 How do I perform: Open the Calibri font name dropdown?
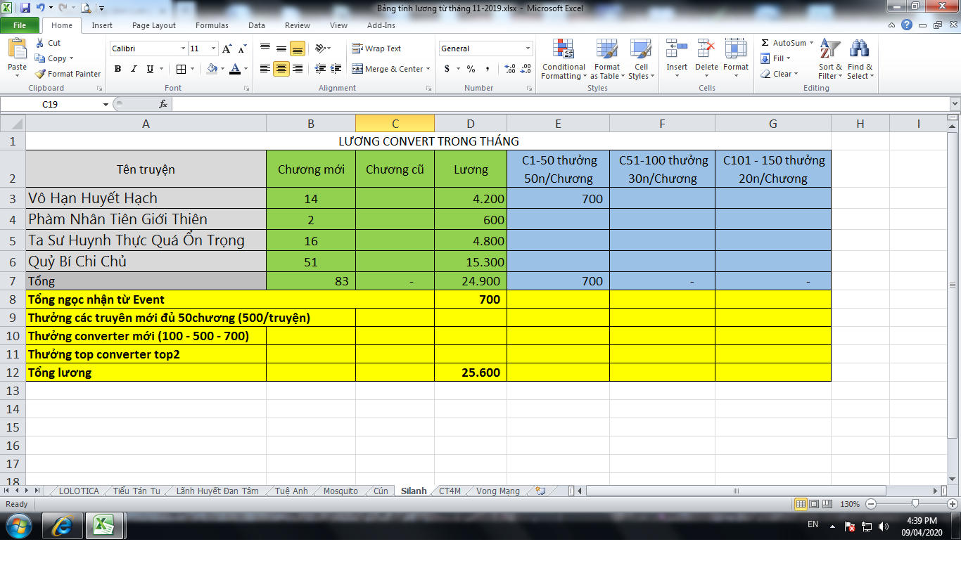point(183,48)
